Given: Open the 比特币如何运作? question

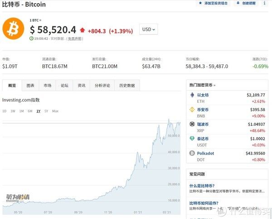Looking at the screenshot, I should pos(204,203).
